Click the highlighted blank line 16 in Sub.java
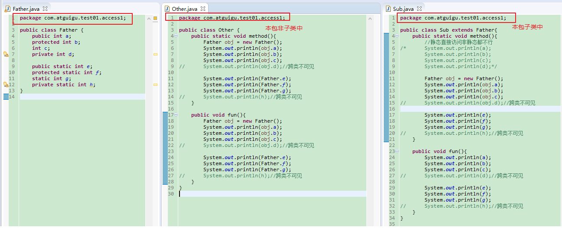Viewport: 562px width, 228px height. 480,109
